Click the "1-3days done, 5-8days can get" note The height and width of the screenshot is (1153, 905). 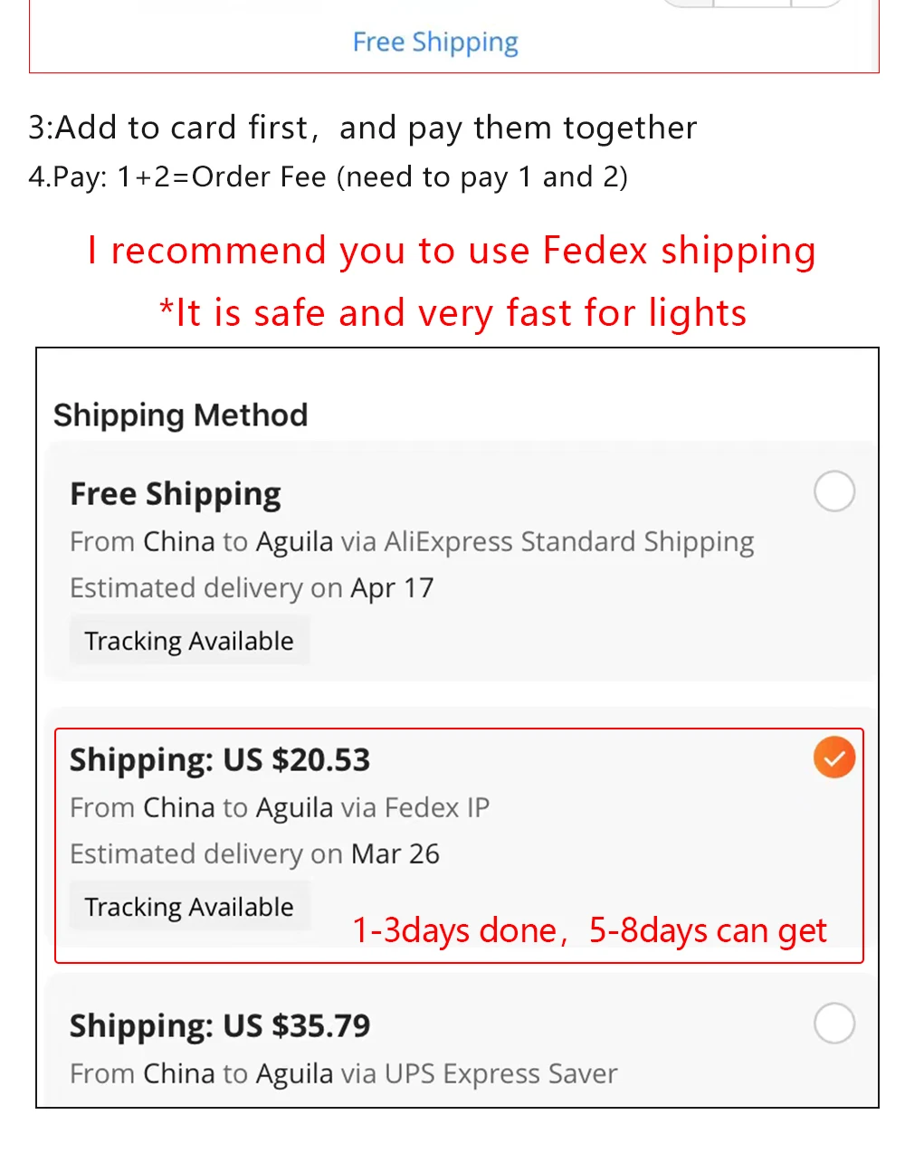point(589,930)
